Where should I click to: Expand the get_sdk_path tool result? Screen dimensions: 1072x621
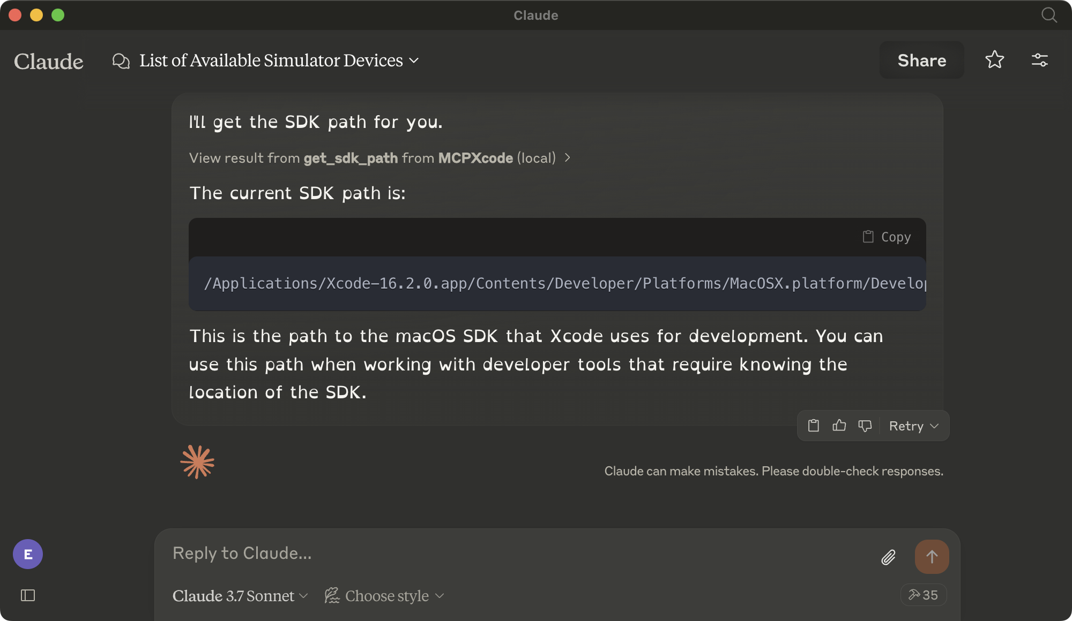tap(379, 158)
